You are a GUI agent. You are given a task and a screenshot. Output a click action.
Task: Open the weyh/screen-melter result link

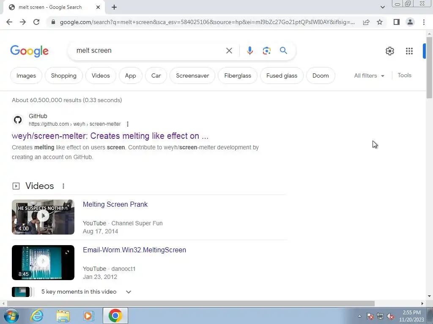pyautogui.click(x=110, y=136)
